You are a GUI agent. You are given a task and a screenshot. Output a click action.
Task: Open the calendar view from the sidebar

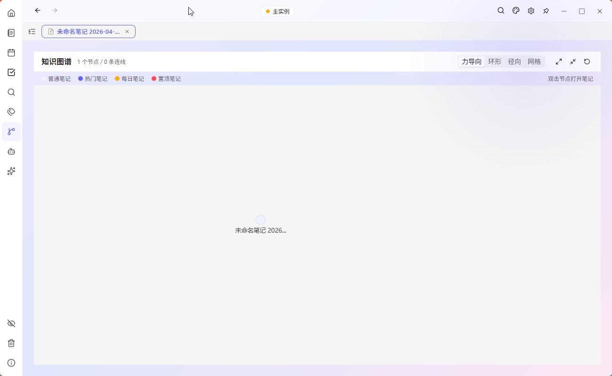click(11, 53)
